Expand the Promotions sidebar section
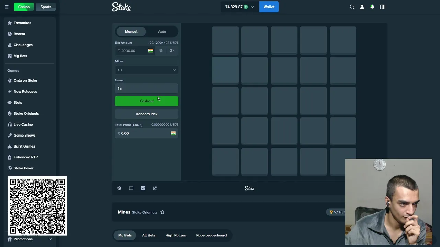The image size is (440, 247). (x=50, y=239)
